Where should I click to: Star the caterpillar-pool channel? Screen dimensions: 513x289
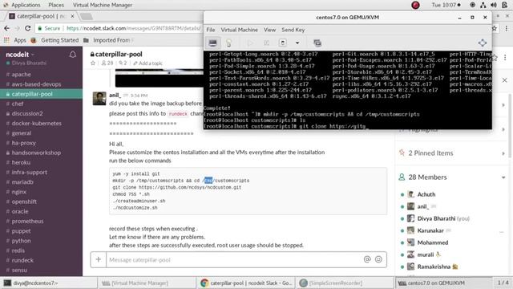tap(93, 63)
